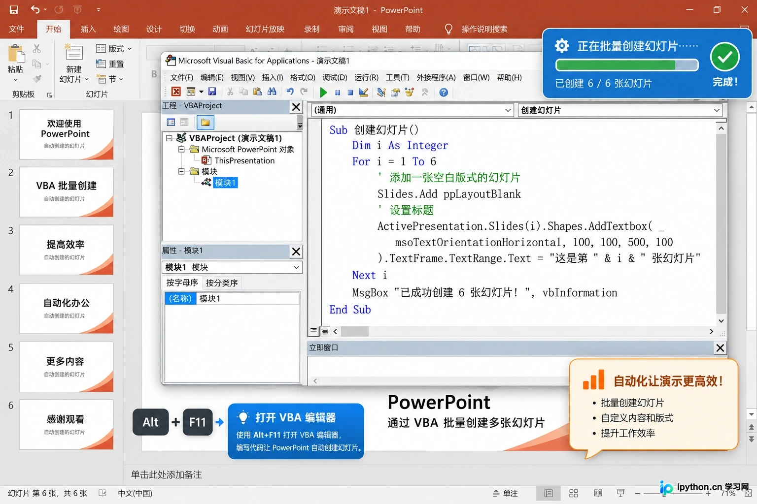757x504 pixels.
Task: Click Slide Sorter view icon in status bar
Action: [x=573, y=493]
